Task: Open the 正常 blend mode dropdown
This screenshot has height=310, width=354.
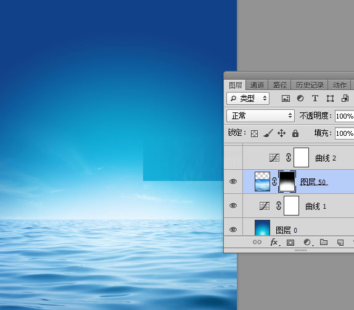Action: [260, 115]
